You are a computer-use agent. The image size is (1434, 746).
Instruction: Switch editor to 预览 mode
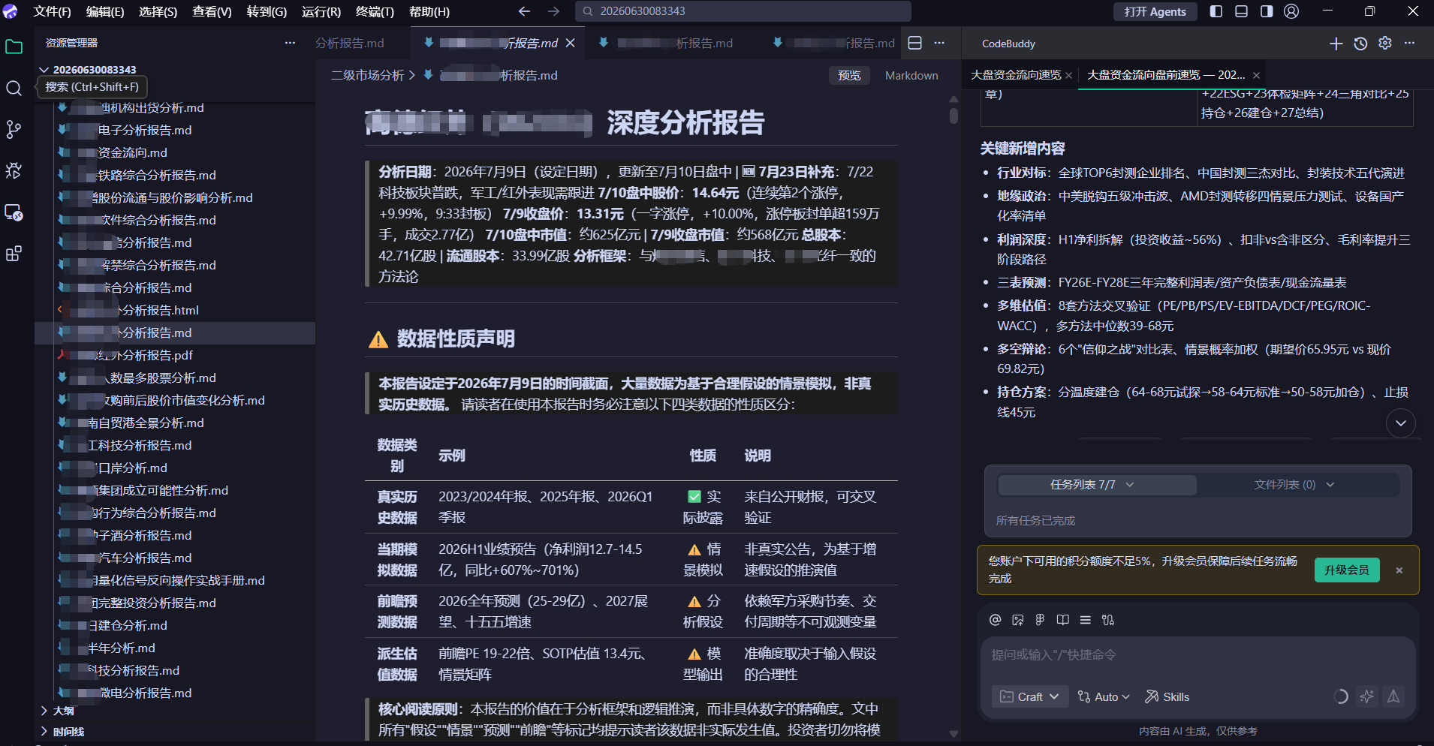tap(849, 75)
